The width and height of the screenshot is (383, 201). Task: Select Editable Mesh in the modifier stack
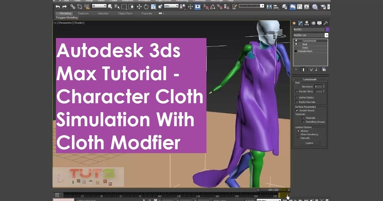click(x=305, y=51)
